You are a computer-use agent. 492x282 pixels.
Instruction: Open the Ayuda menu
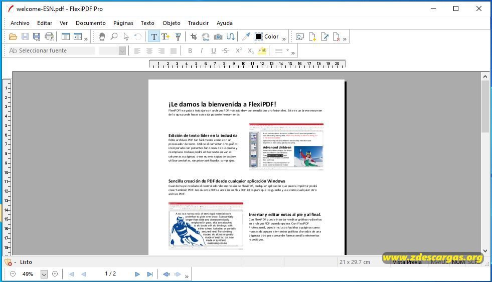pyautogui.click(x=224, y=23)
